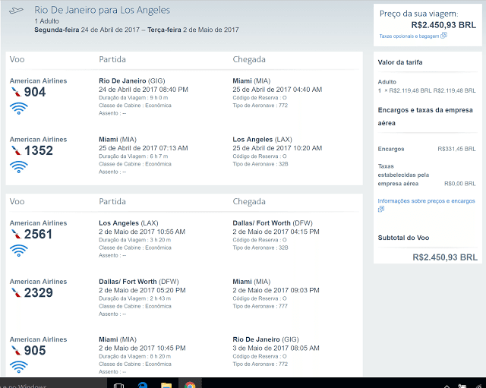The height and width of the screenshot is (388, 486).
Task: Click 'Encargos e taxas da empresa aérea' heading
Action: (425, 116)
